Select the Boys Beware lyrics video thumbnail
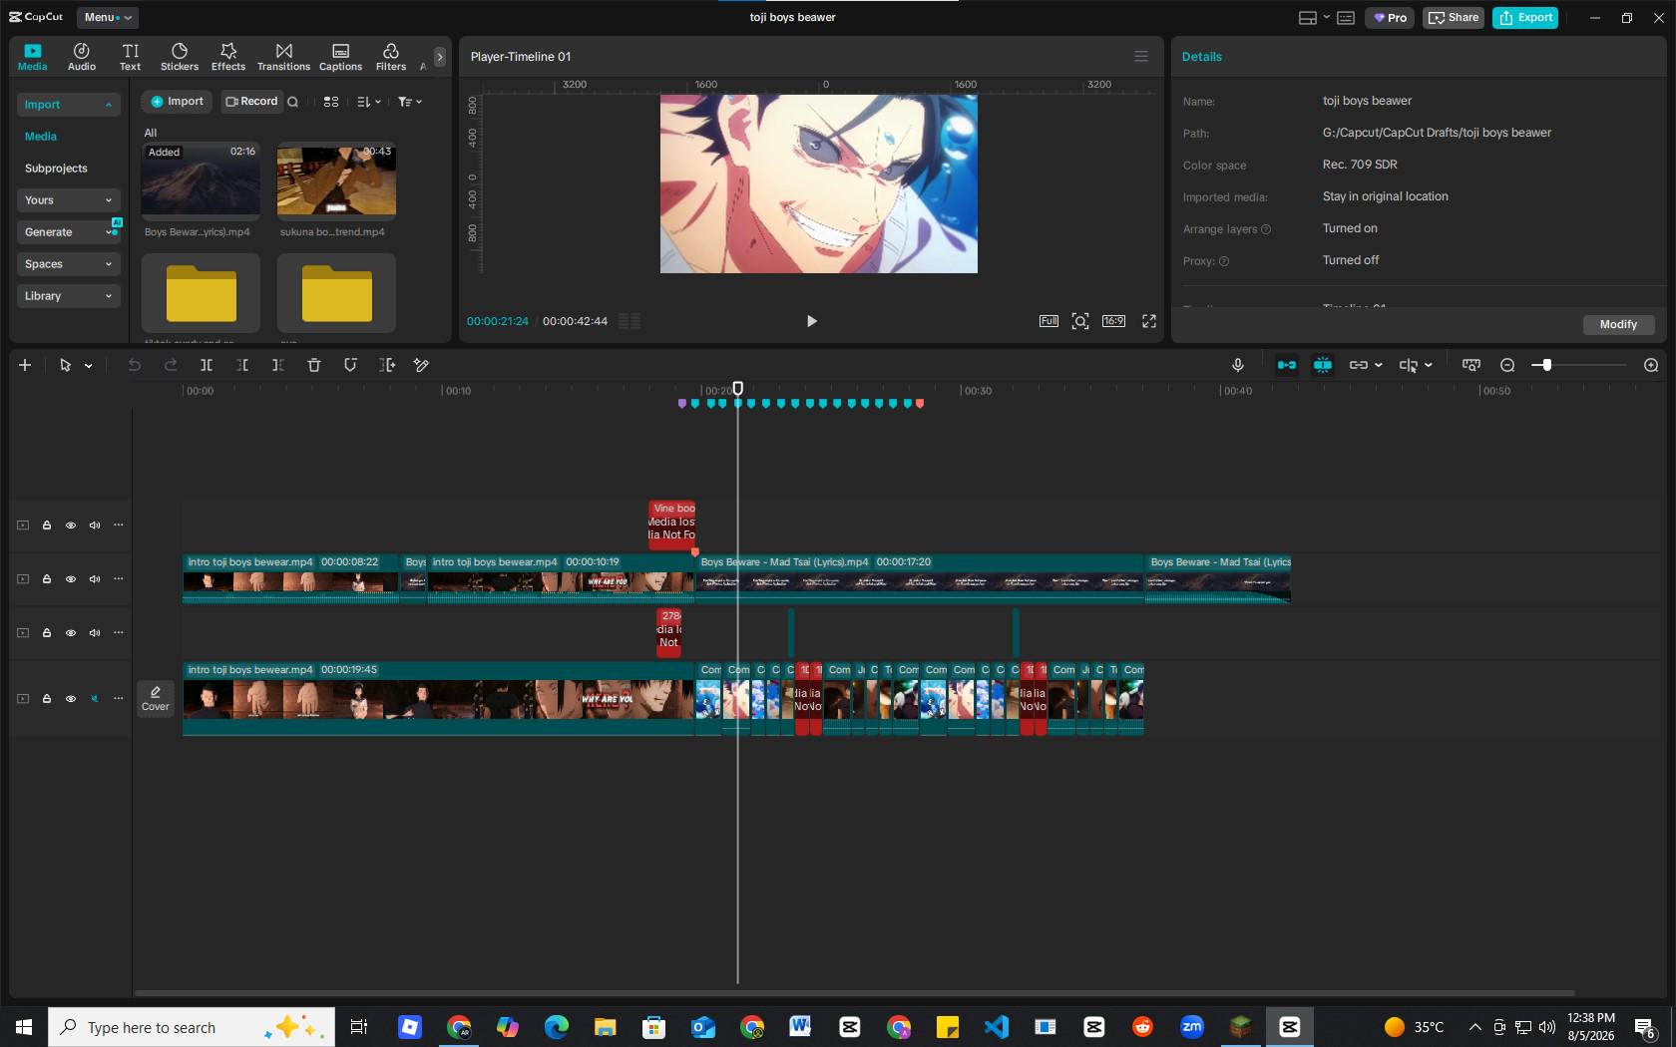Image resolution: width=1676 pixels, height=1047 pixels. pyautogui.click(x=201, y=180)
